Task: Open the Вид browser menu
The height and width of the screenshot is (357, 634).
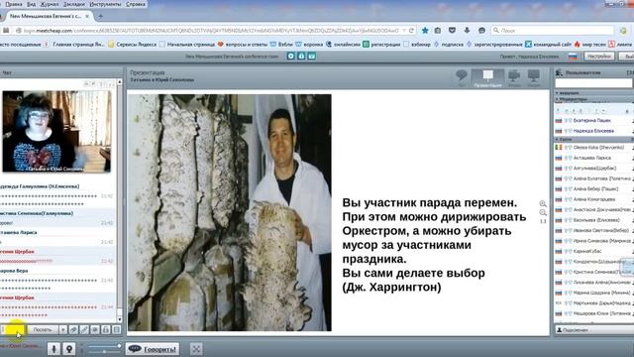Action: pyautogui.click(x=31, y=4)
